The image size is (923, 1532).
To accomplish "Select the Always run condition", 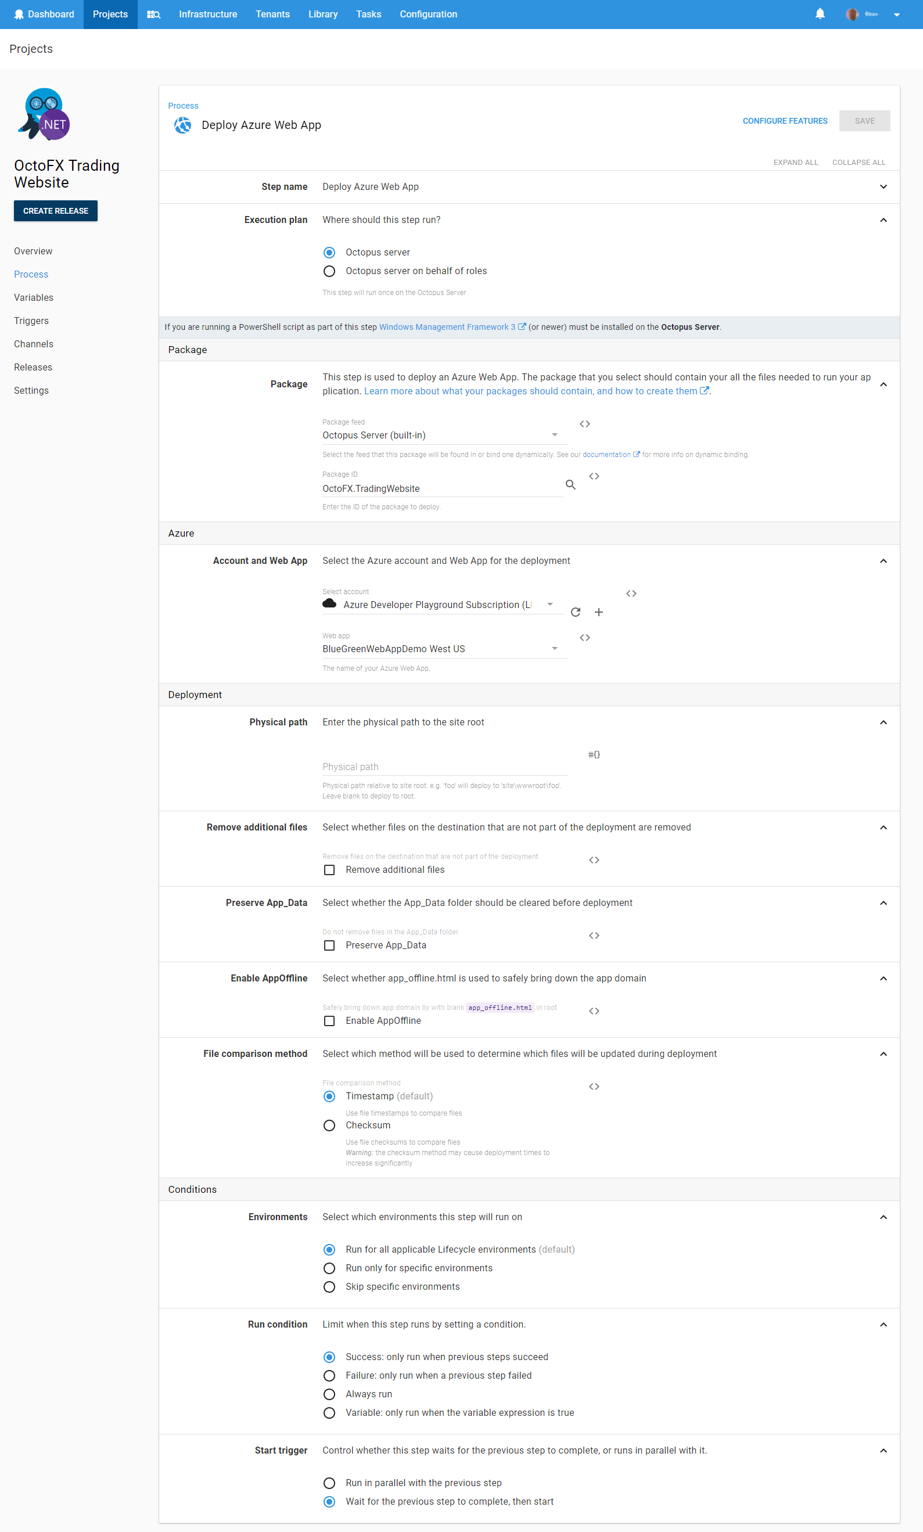I will coord(330,1394).
